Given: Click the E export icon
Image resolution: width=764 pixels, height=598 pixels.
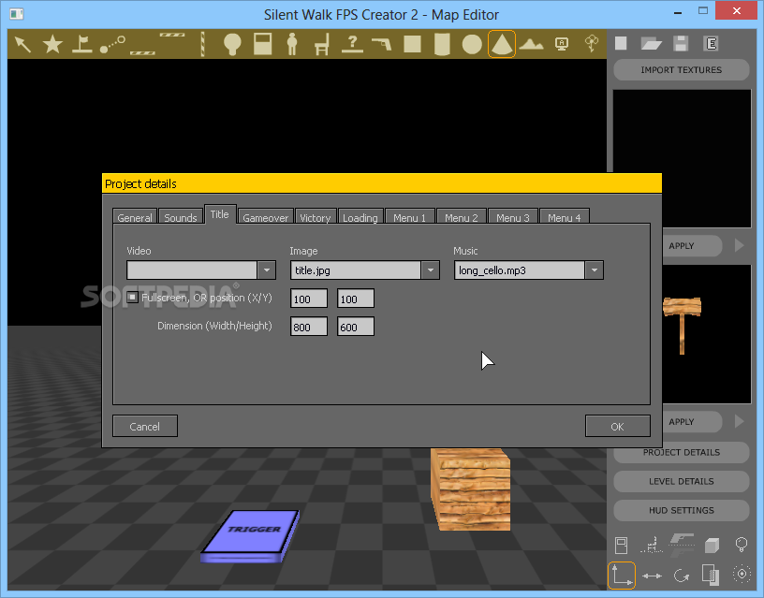Looking at the screenshot, I should pos(711,43).
